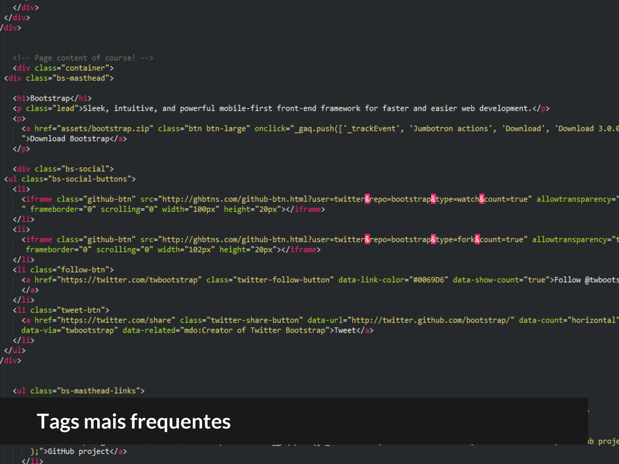619x464 pixels.
Task: Click type=watch in the first iframe URL
Action: point(457,199)
